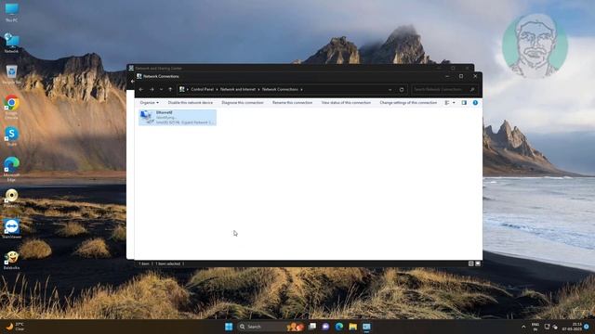The image size is (595, 334).
Task: Open the Windows Start menu
Action: click(229, 327)
